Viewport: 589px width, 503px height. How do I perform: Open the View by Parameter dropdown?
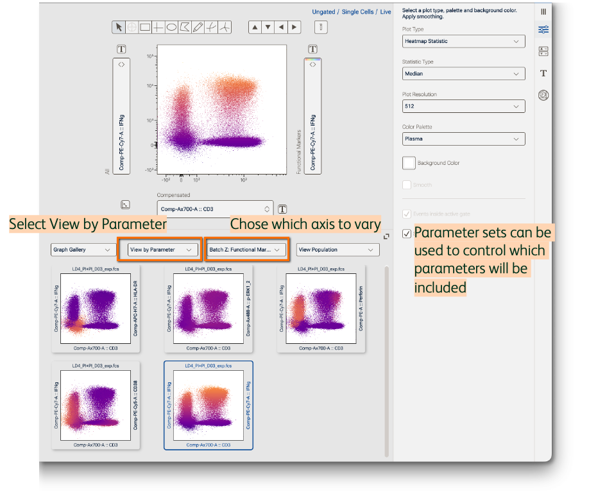(x=161, y=250)
